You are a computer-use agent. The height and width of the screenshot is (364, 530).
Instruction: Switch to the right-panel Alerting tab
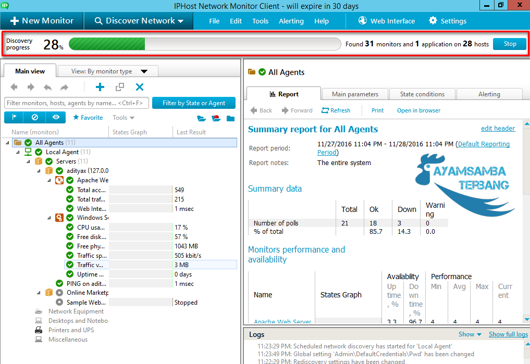point(489,94)
